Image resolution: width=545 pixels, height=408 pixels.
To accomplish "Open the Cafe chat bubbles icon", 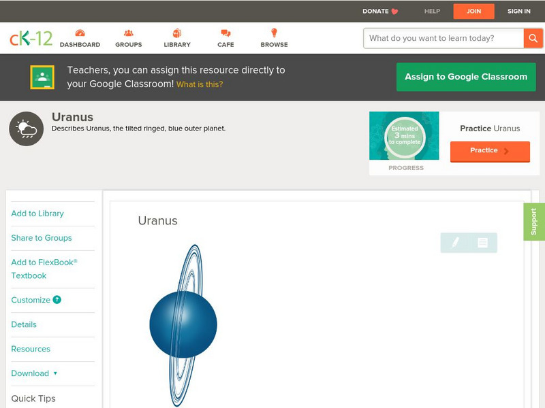I will click(x=225, y=33).
